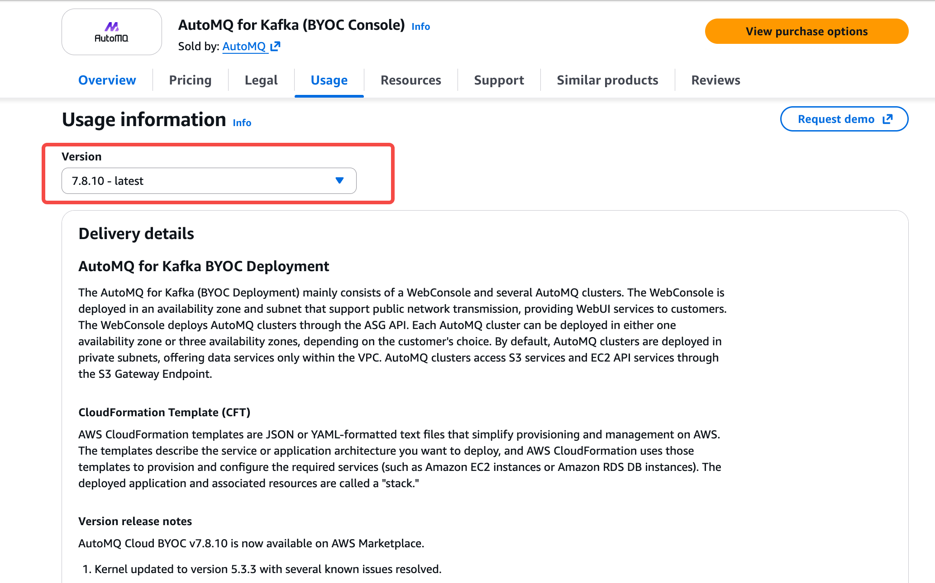935x583 pixels.
Task: Go to Similar products tab
Action: [x=607, y=80]
